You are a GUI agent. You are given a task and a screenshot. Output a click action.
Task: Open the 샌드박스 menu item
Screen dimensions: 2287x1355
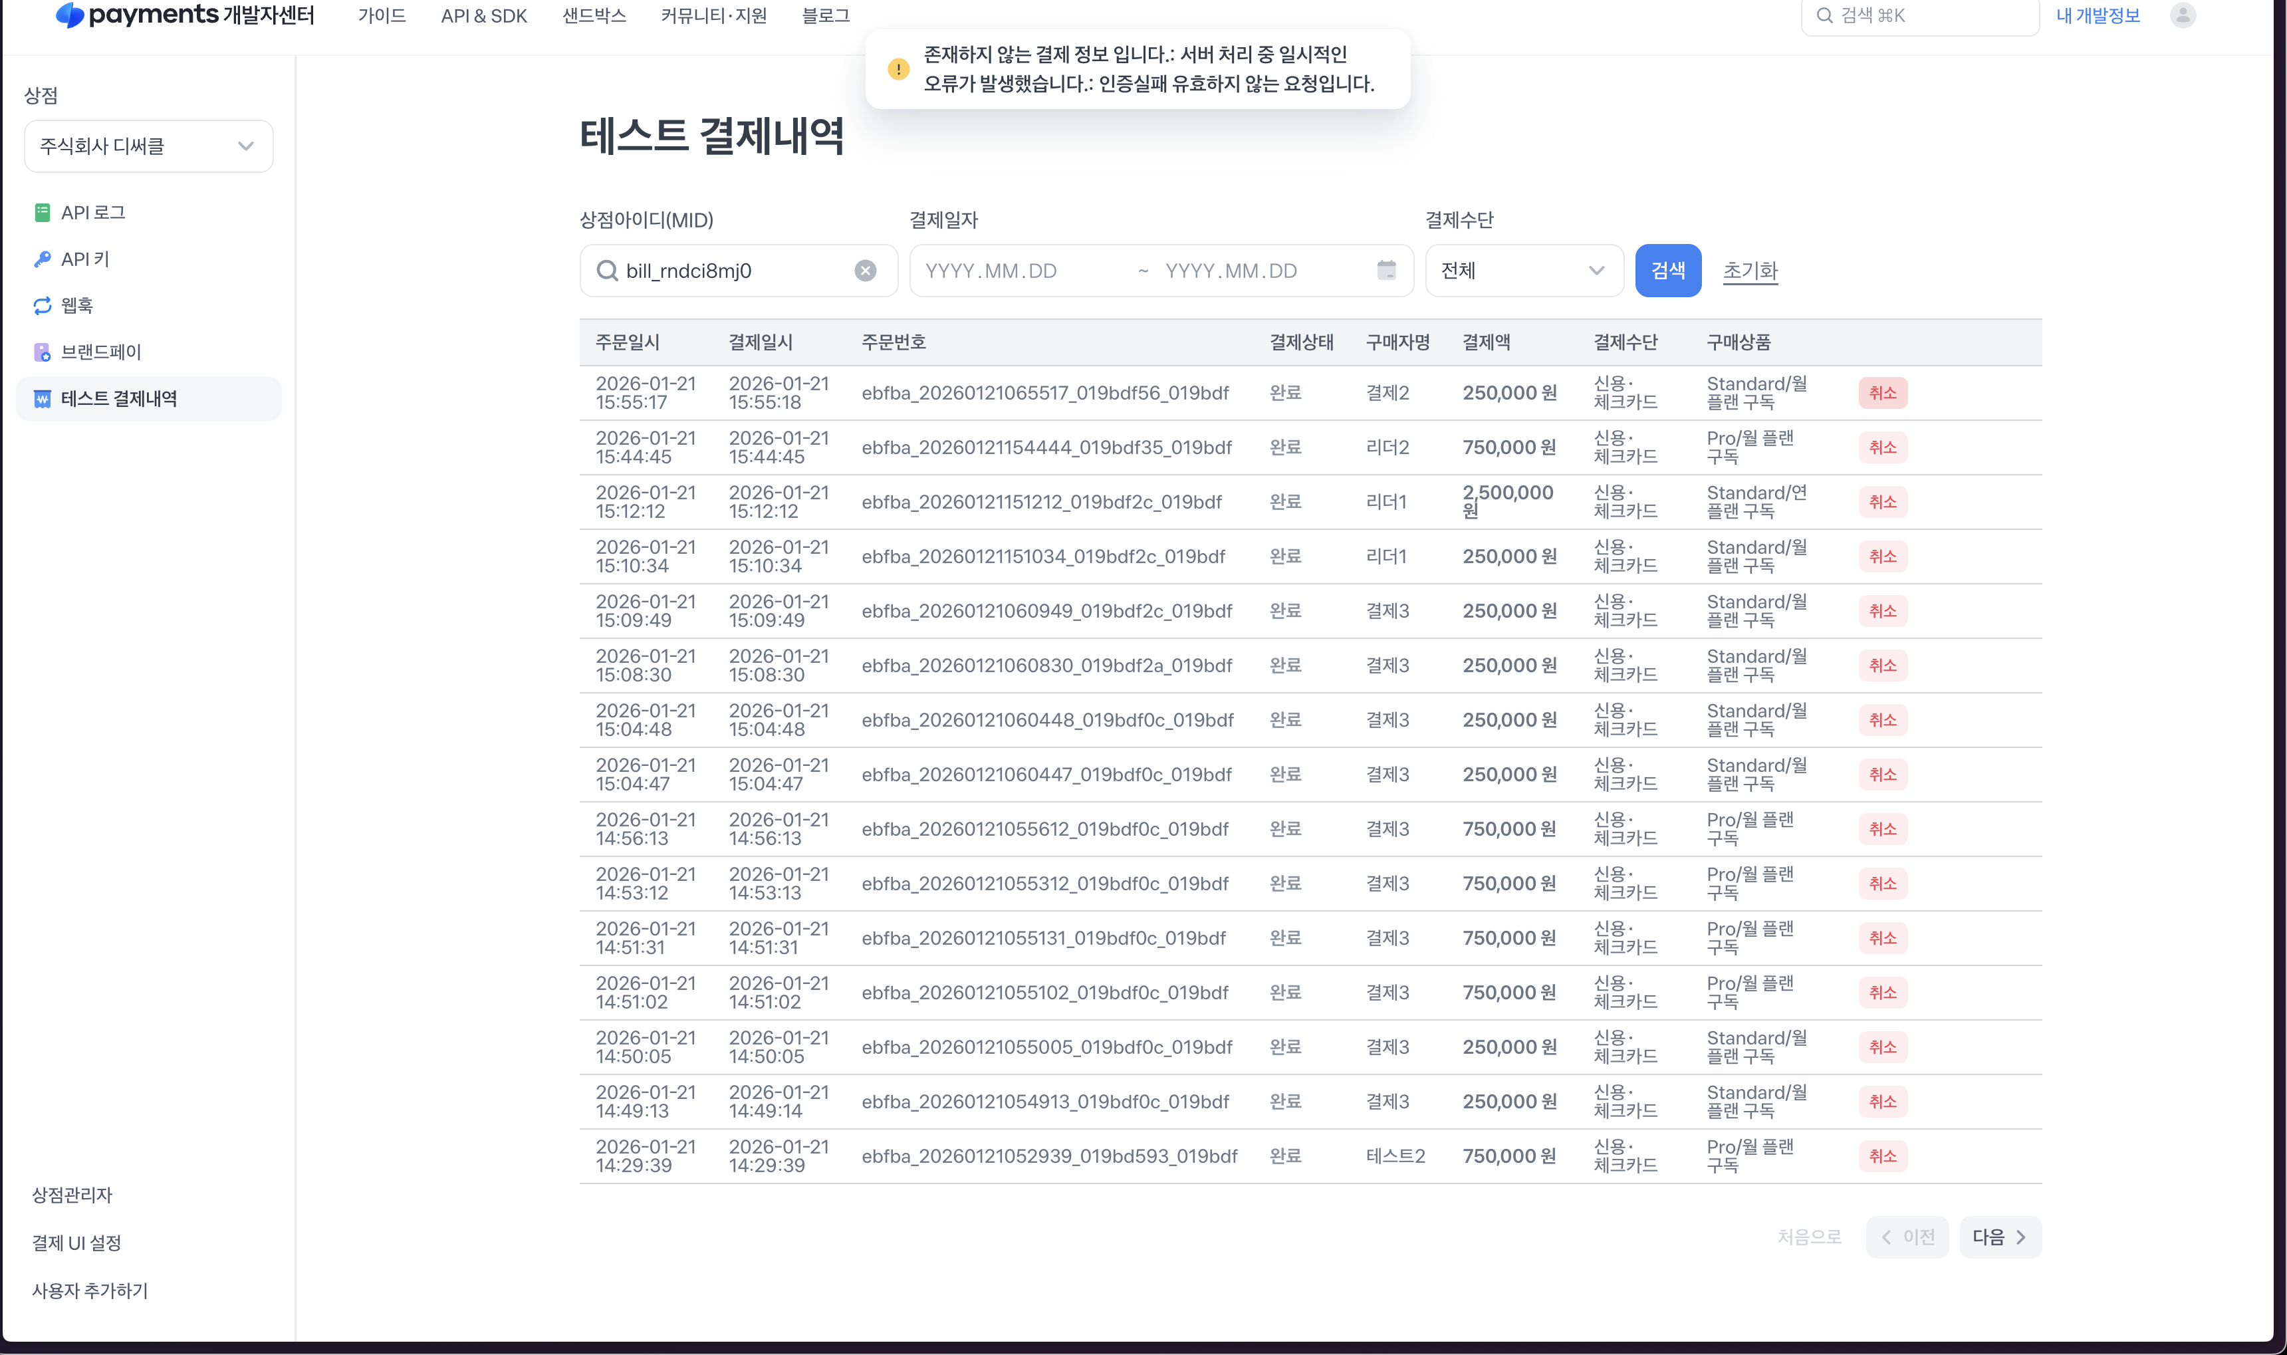click(x=594, y=15)
